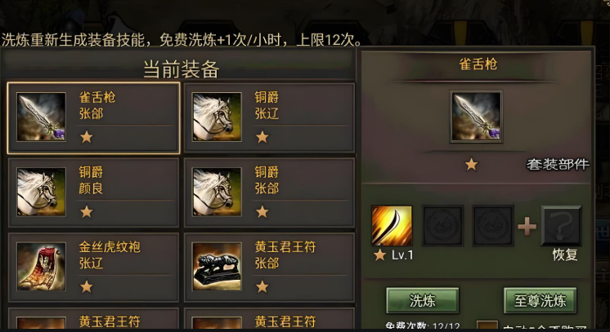610x332 pixels.
Task: Click large 雀舌枪 preview image in detail panel
Action: click(x=476, y=117)
